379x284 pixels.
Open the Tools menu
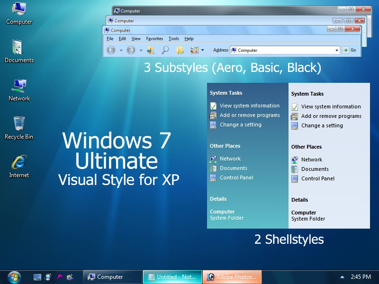point(174,39)
